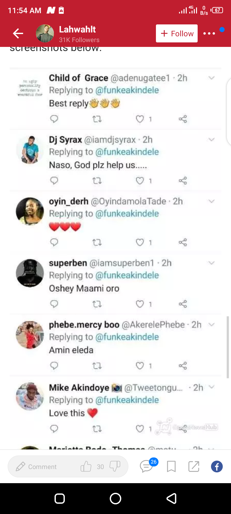Share the article to Facebook

(217, 466)
